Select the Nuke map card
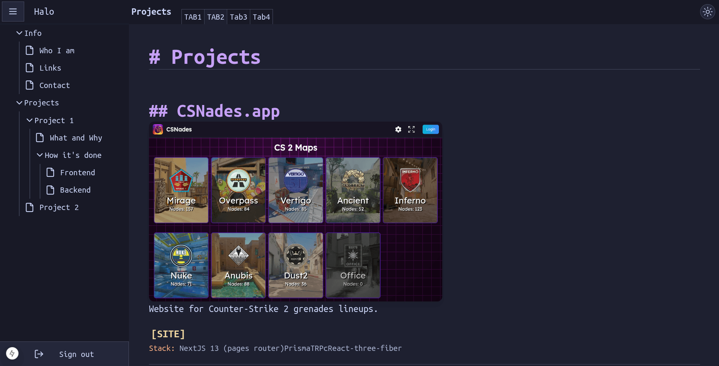This screenshot has height=366, width=719. pyautogui.click(x=181, y=265)
